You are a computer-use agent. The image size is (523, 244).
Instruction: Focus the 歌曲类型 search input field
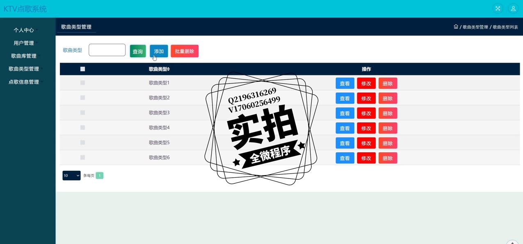tap(107, 50)
